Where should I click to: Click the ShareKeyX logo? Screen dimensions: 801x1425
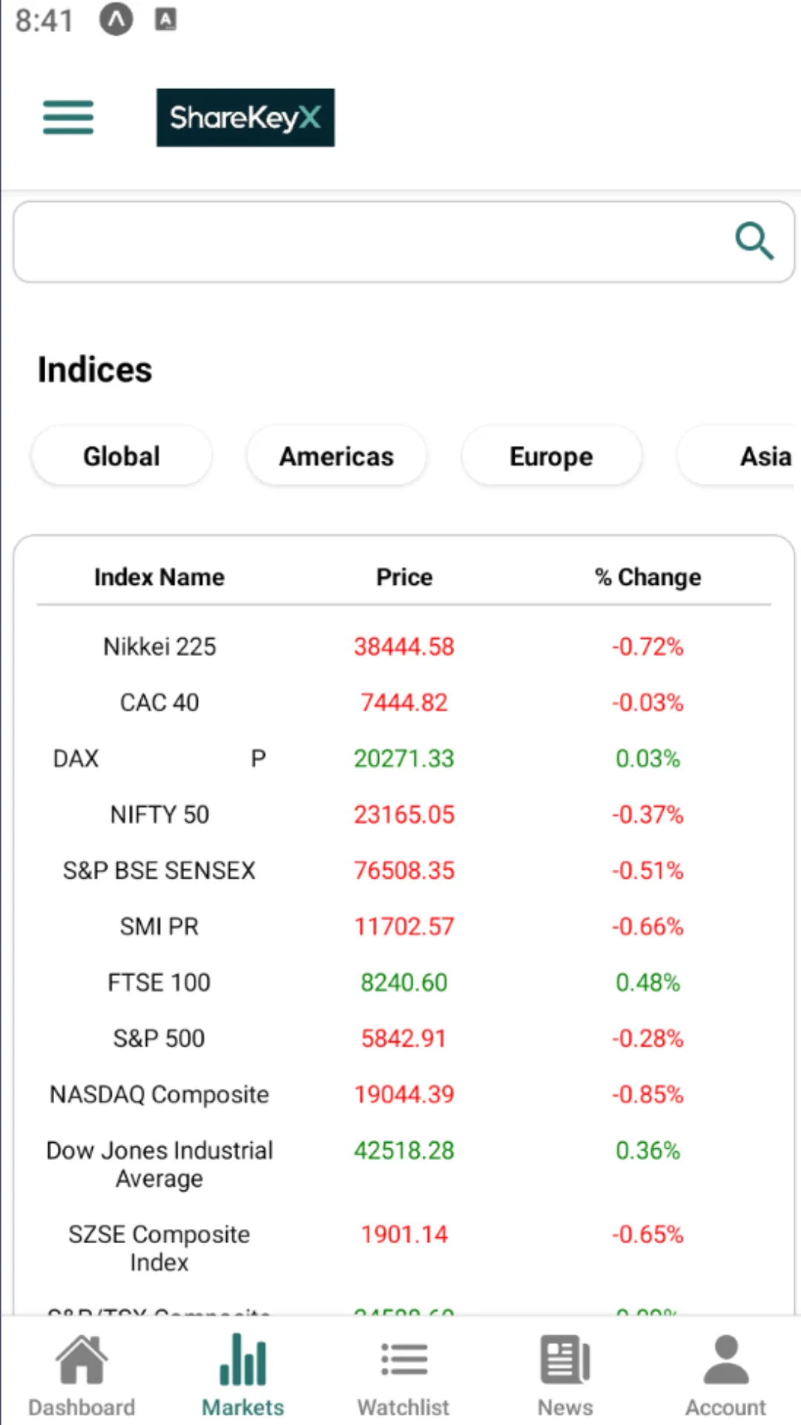(245, 117)
